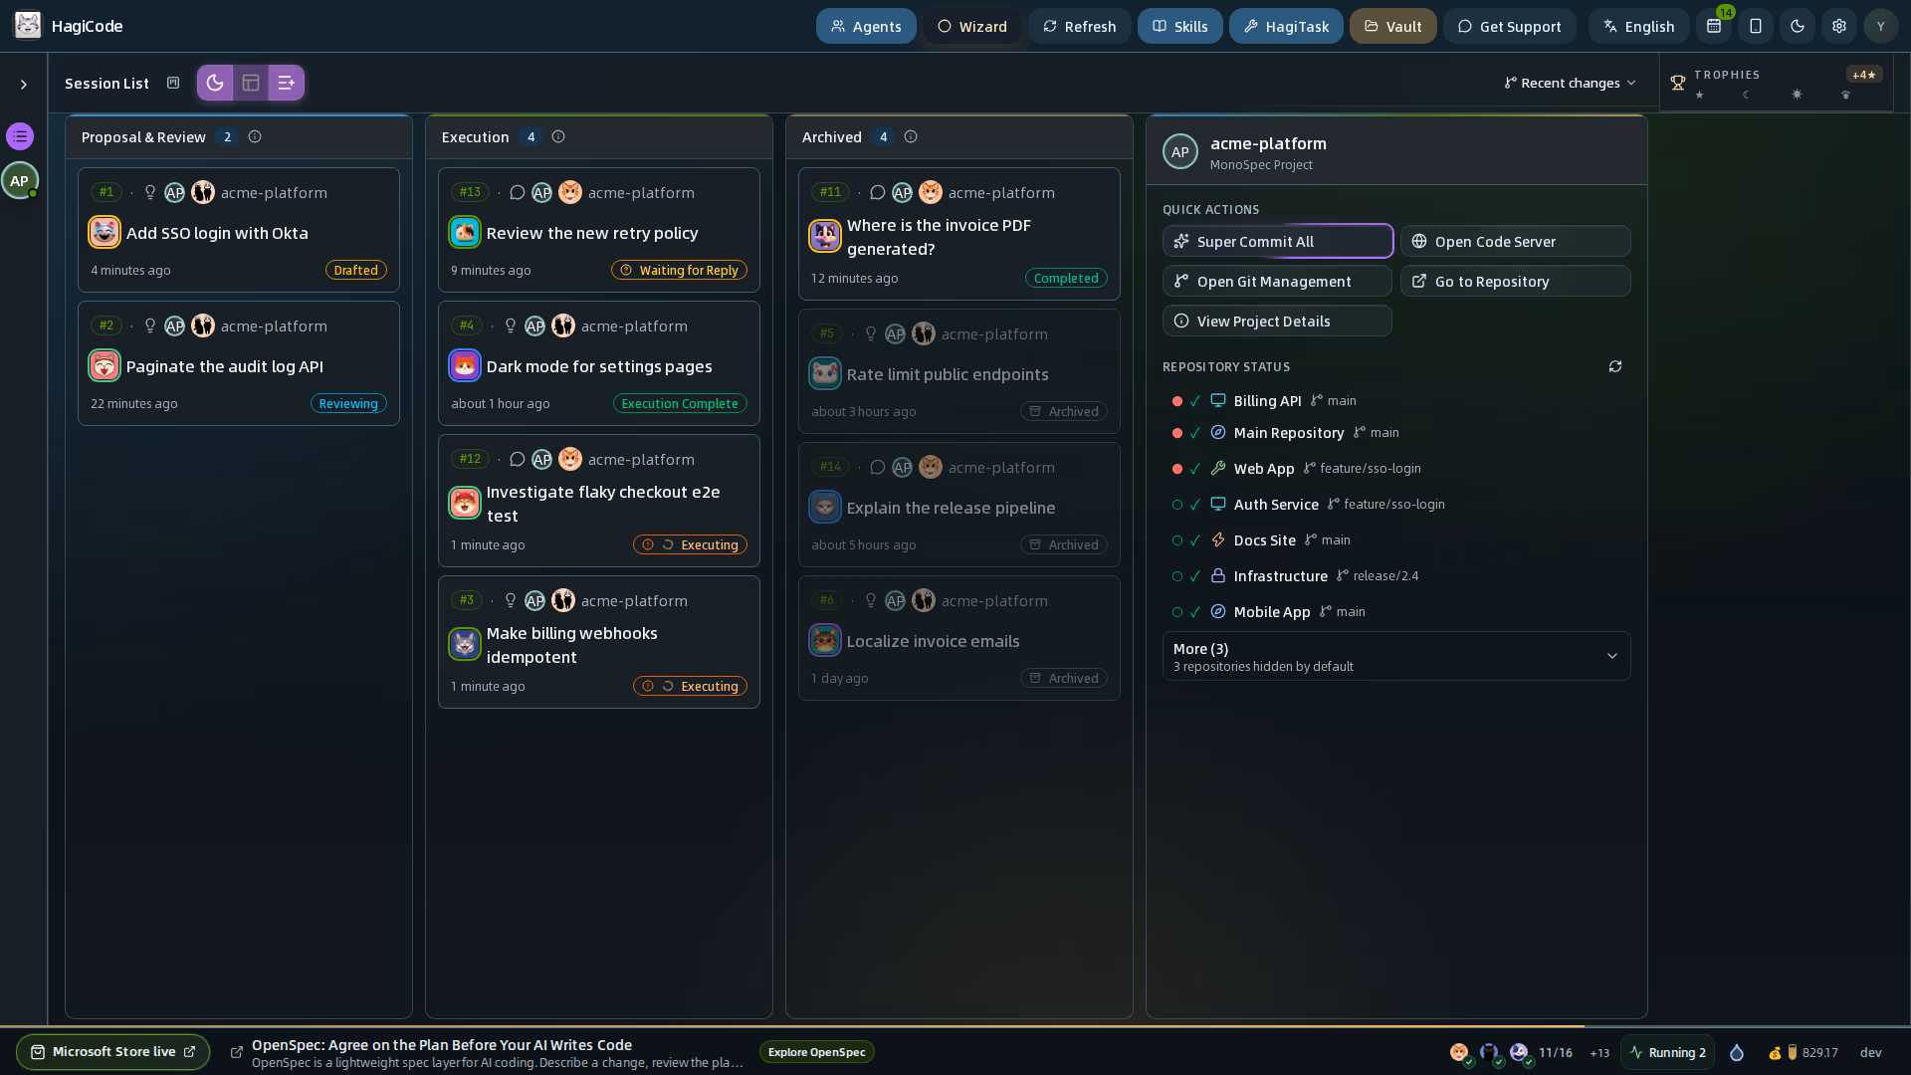
Task: Open the Agents tab
Action: click(x=866, y=26)
